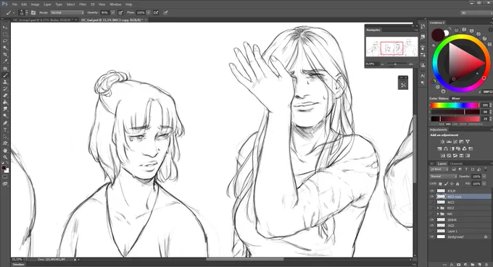
Task: Switch to the Mixer tab
Action: [456, 98]
